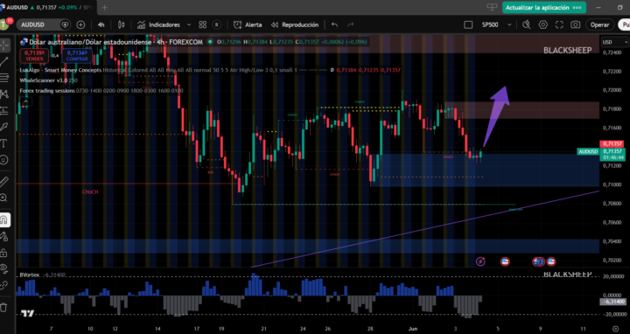Open the forecasting and measurement tools

pyautogui.click(x=4, y=110)
